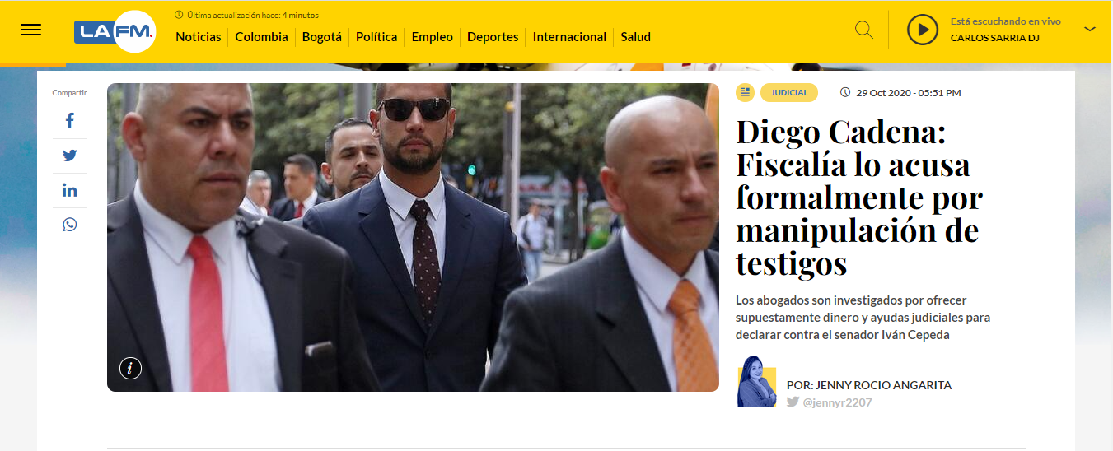
Task: Click the article's main photo
Action: point(413,237)
